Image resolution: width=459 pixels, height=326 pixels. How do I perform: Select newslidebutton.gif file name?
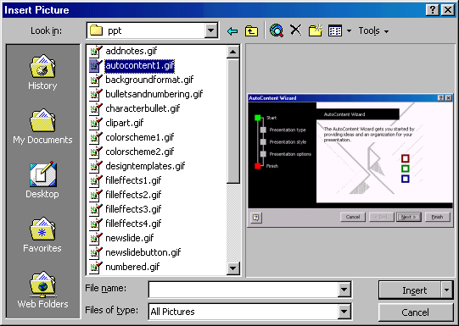pyautogui.click(x=143, y=252)
